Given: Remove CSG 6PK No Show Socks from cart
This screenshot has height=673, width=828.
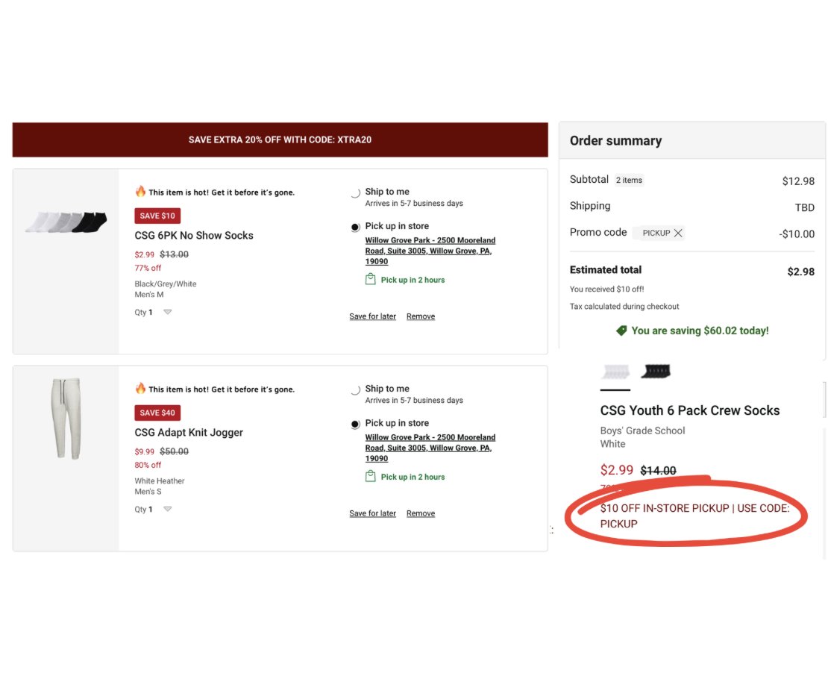Looking at the screenshot, I should tap(421, 316).
